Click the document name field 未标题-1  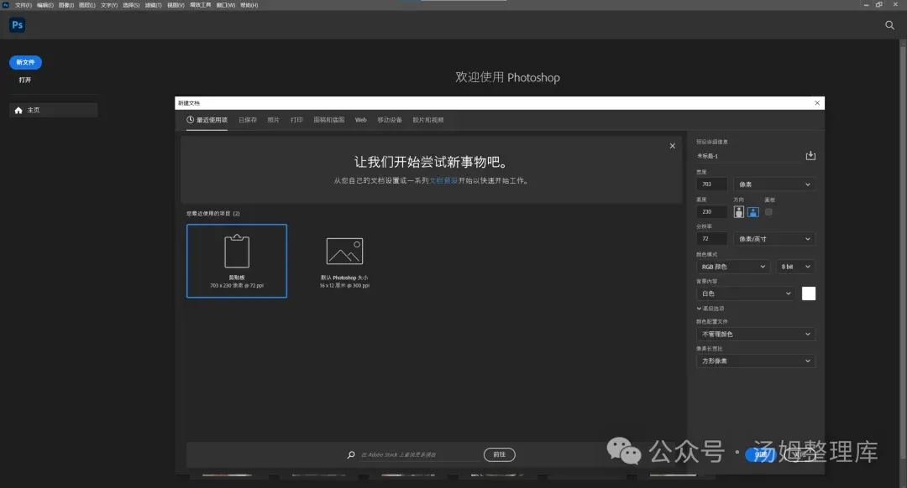tap(749, 156)
